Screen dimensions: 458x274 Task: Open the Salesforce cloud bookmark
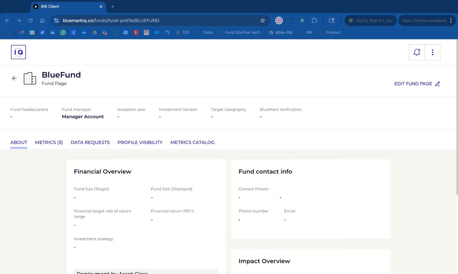point(157,33)
